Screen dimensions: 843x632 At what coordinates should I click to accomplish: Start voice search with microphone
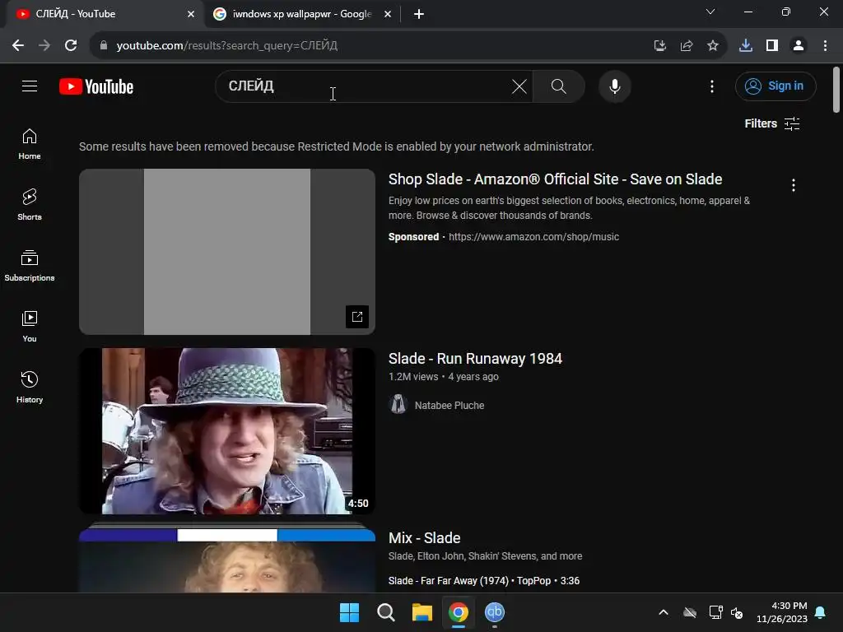pyautogui.click(x=614, y=86)
